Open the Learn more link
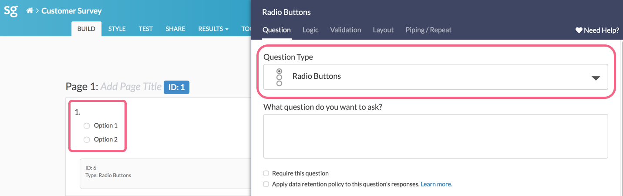The image size is (623, 196). 436,184
